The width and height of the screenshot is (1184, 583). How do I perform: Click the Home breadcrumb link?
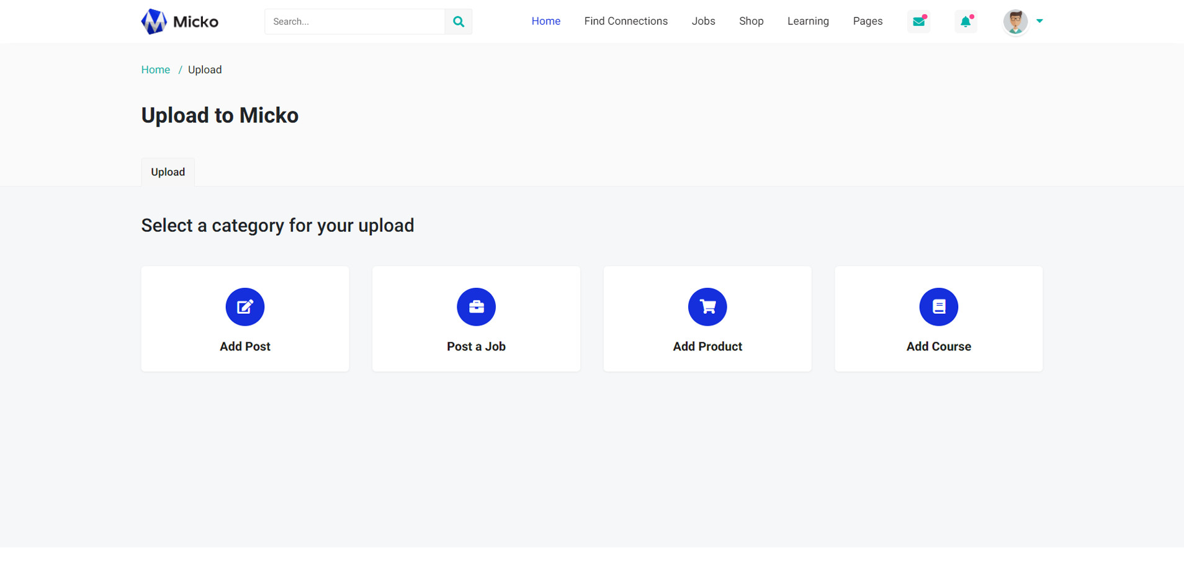pos(155,69)
